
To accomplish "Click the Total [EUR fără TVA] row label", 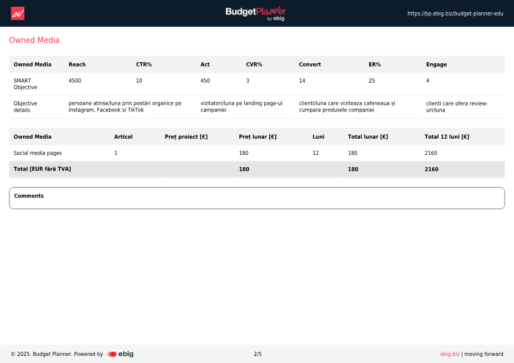I will (x=42, y=169).
